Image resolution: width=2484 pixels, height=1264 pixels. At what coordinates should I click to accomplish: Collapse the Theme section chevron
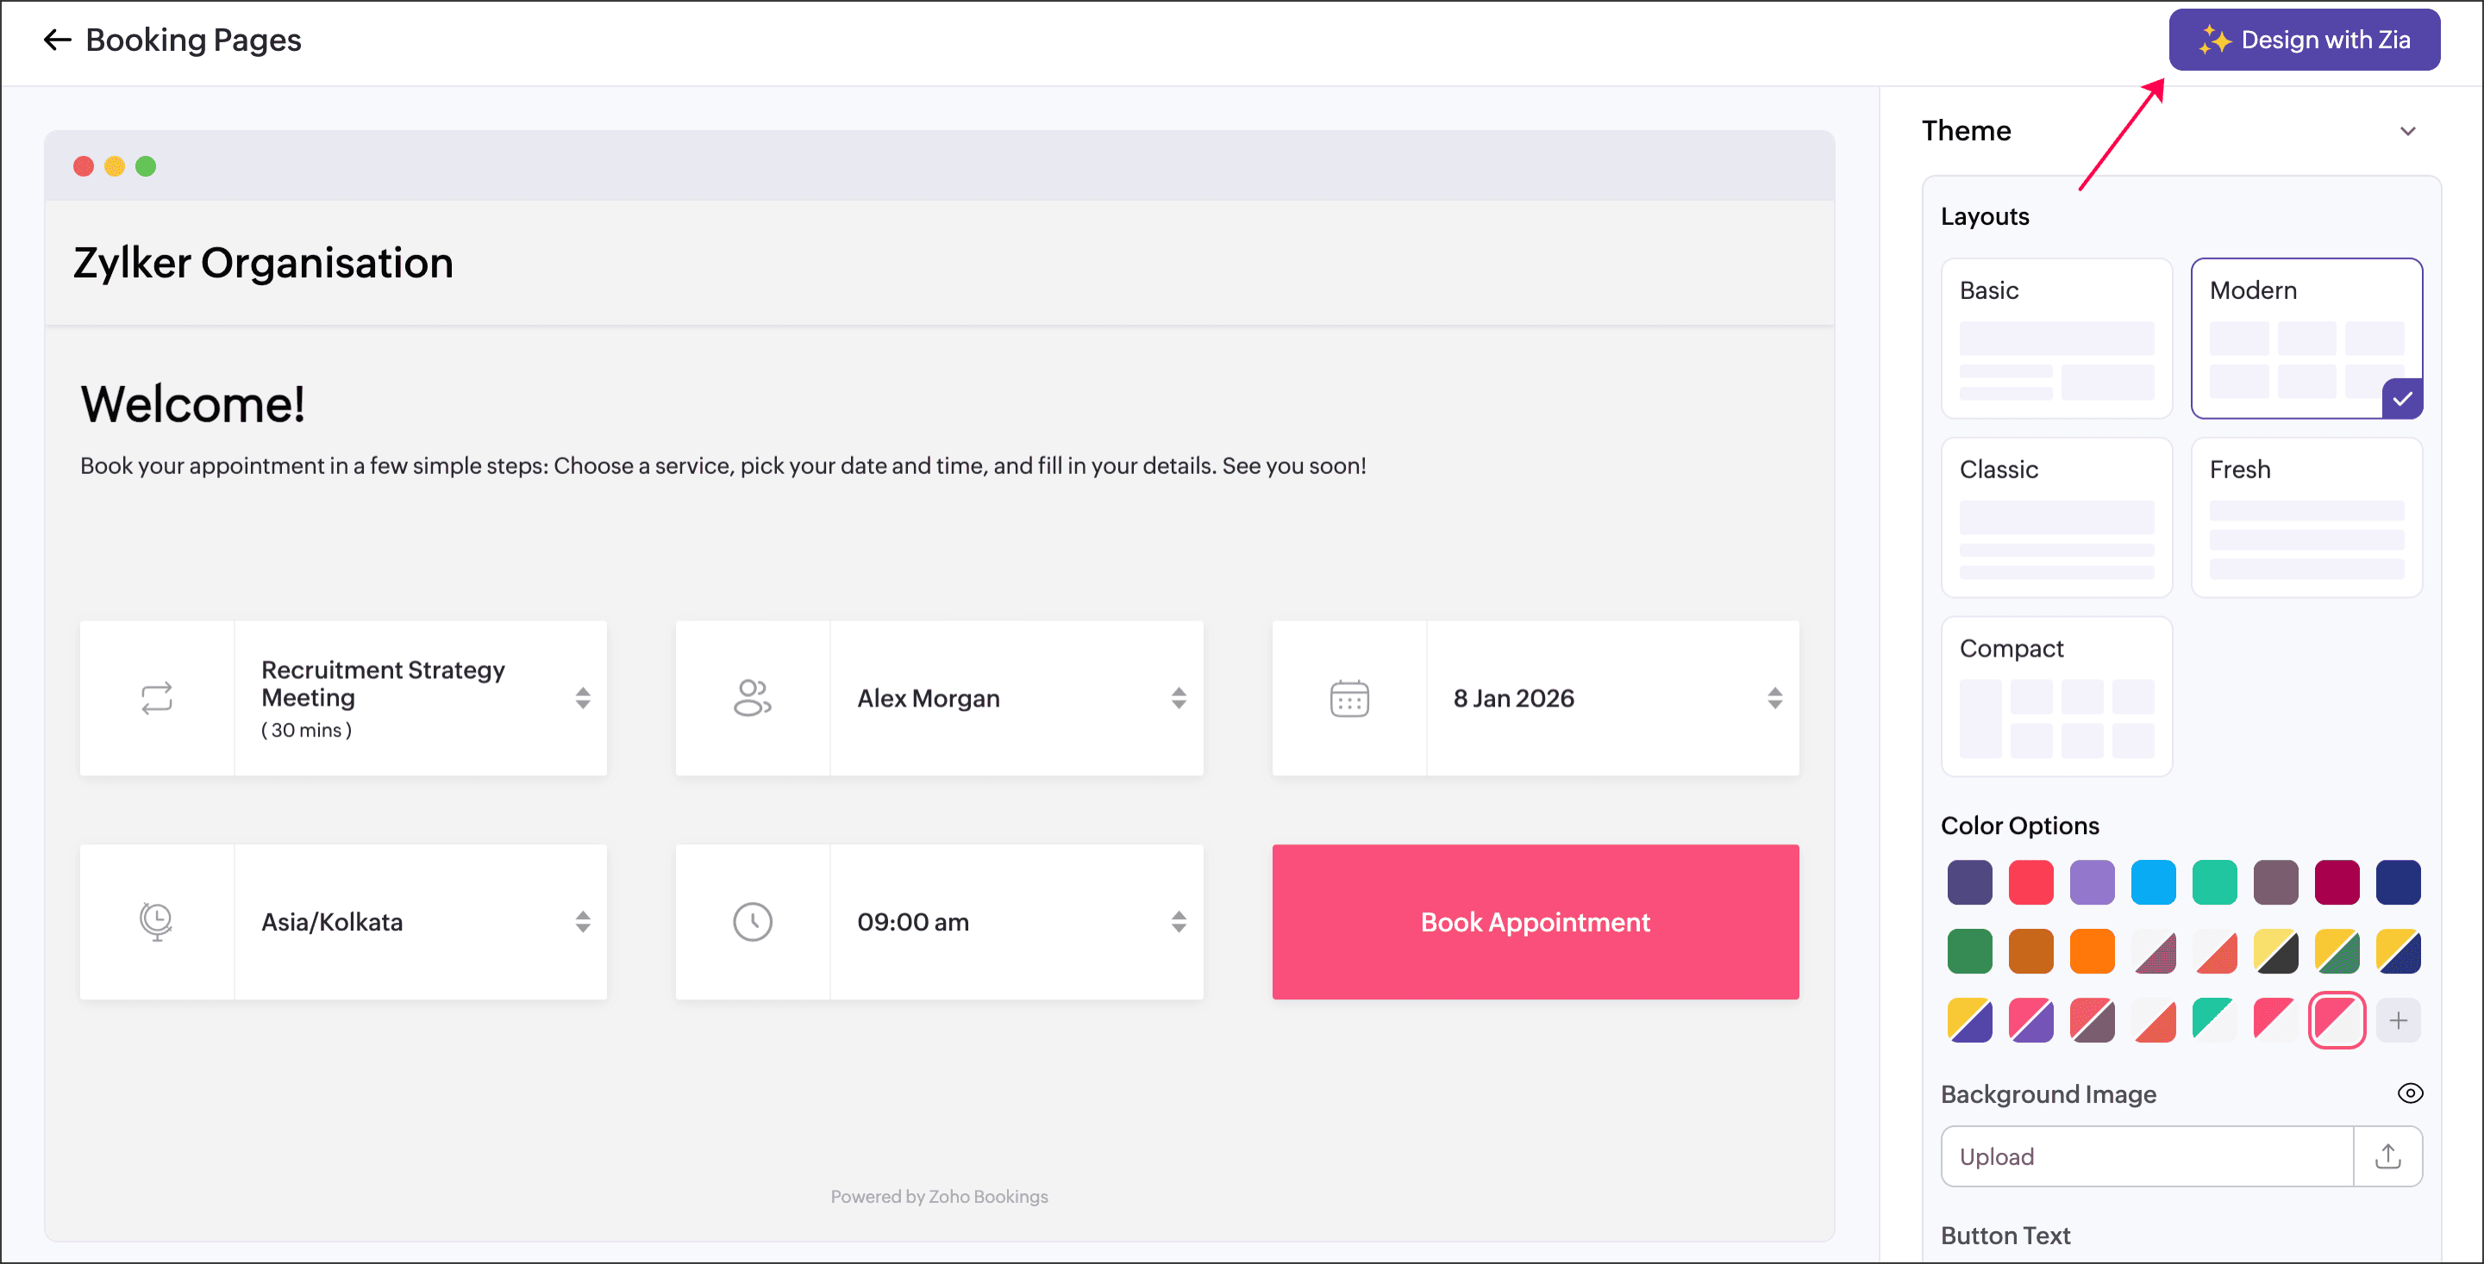(x=2408, y=131)
